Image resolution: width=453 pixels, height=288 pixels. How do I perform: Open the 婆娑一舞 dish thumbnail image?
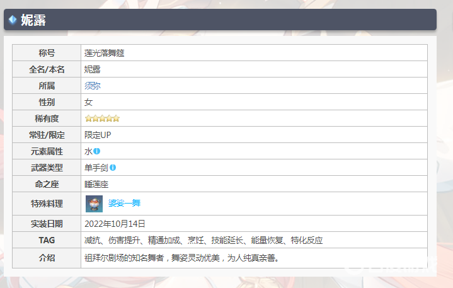[x=94, y=204]
